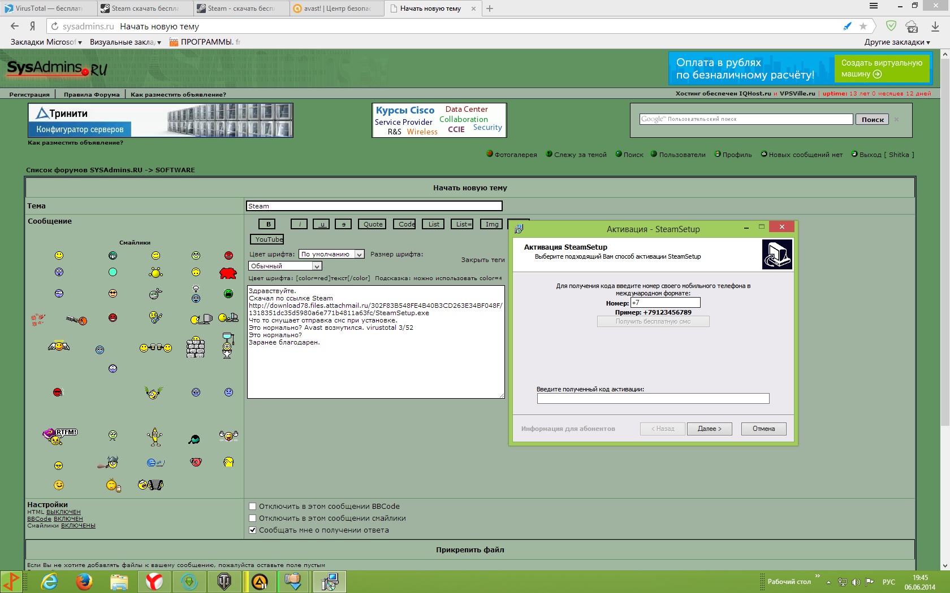Image resolution: width=950 pixels, height=593 pixels.
Task: Launch Internet Explorer from the taskbar
Action: coord(50,582)
